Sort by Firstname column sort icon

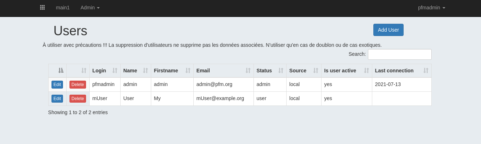pyautogui.click(x=188, y=71)
